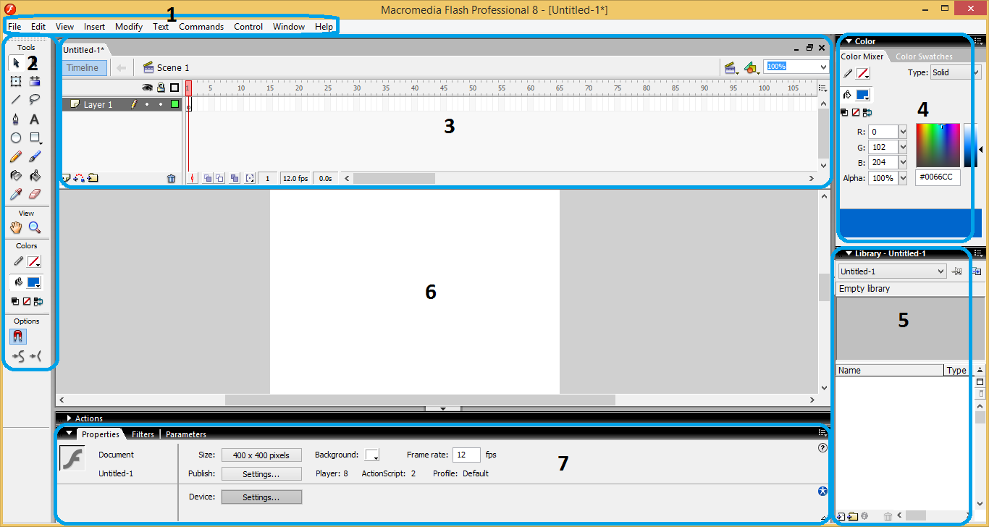Insert a layer folder in timeline
The width and height of the screenshot is (989, 527).
93,178
